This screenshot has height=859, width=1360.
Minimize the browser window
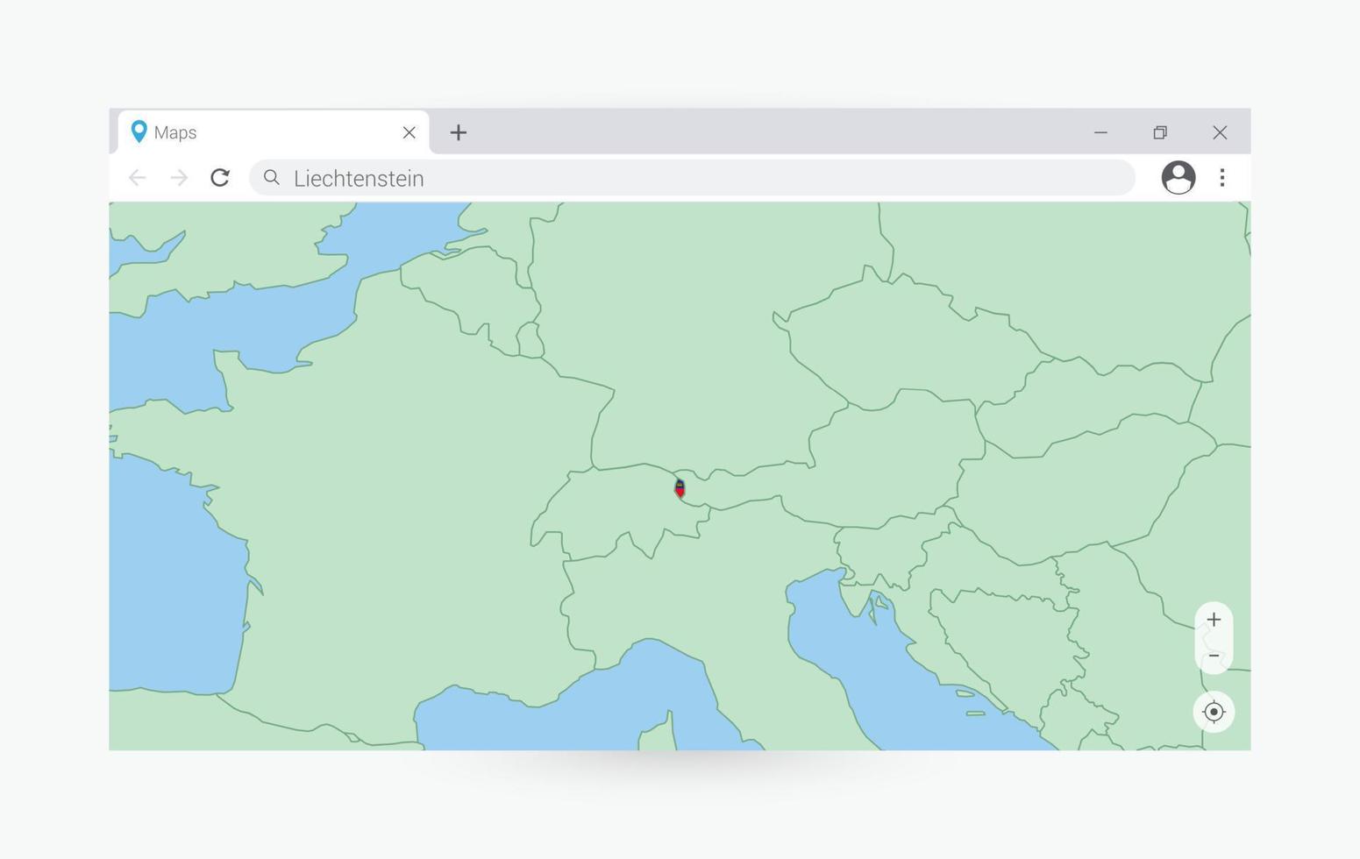pos(1100,132)
